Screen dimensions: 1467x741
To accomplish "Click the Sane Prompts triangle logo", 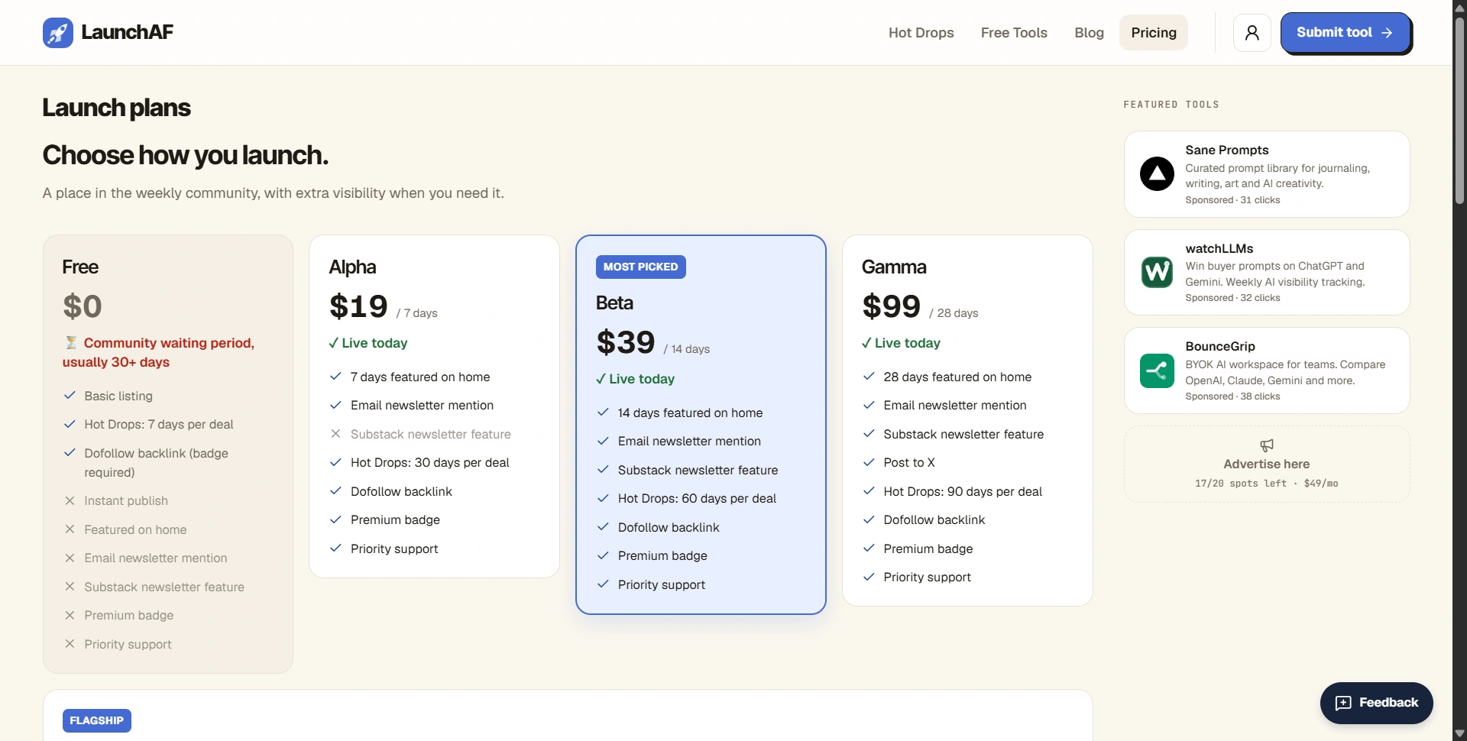I will [x=1157, y=174].
